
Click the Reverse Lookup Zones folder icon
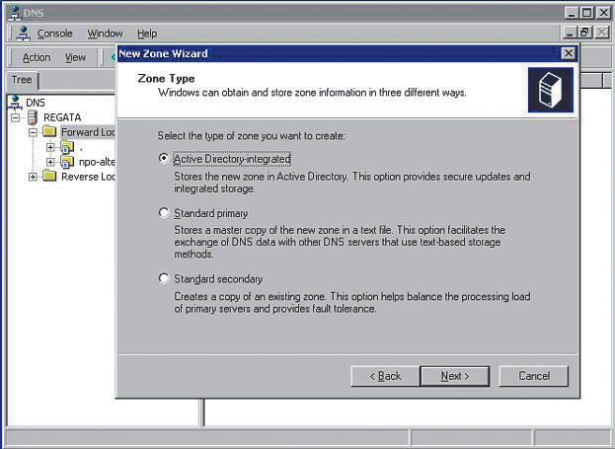(49, 177)
